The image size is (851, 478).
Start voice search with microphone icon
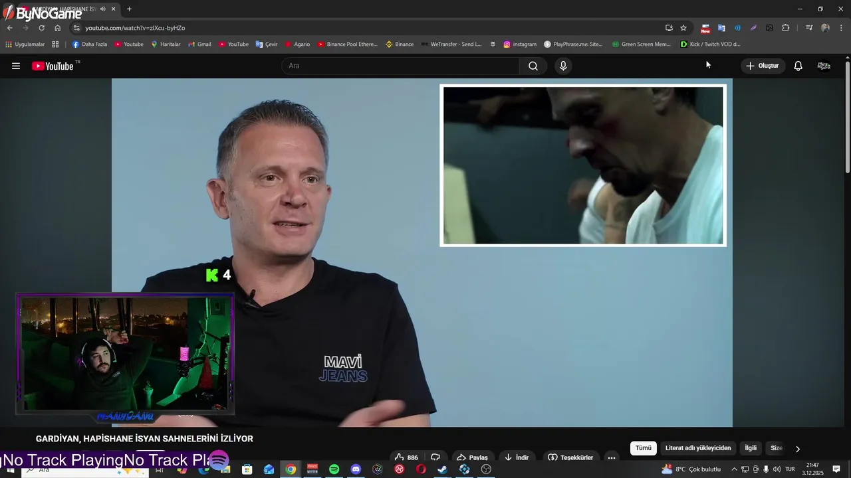point(563,66)
